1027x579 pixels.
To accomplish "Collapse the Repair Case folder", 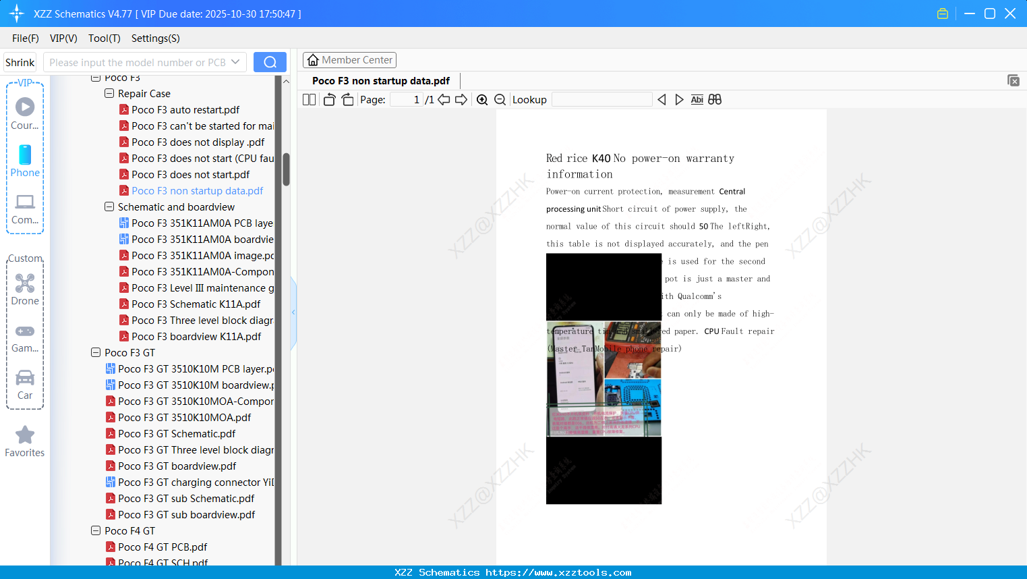I will click(109, 94).
